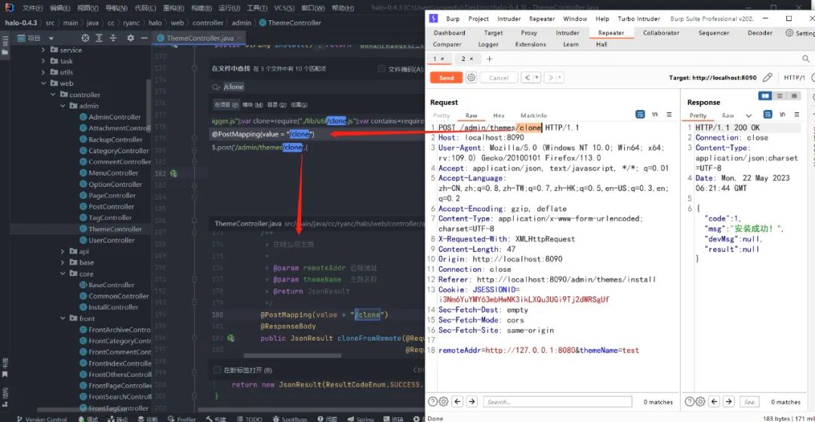
Task: Expand the utils folder
Action: pos(43,72)
